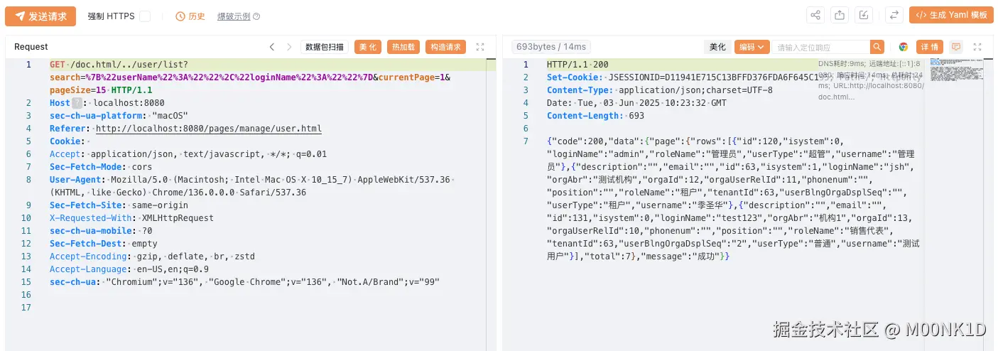Viewport: 998px width, 351px height.
Task: Toggle the 强制 HTTPS checkbox
Action: 145,16
